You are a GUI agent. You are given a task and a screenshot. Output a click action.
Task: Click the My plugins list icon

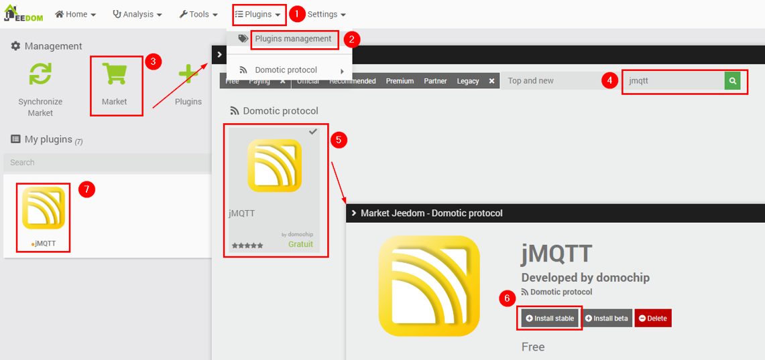tap(15, 139)
